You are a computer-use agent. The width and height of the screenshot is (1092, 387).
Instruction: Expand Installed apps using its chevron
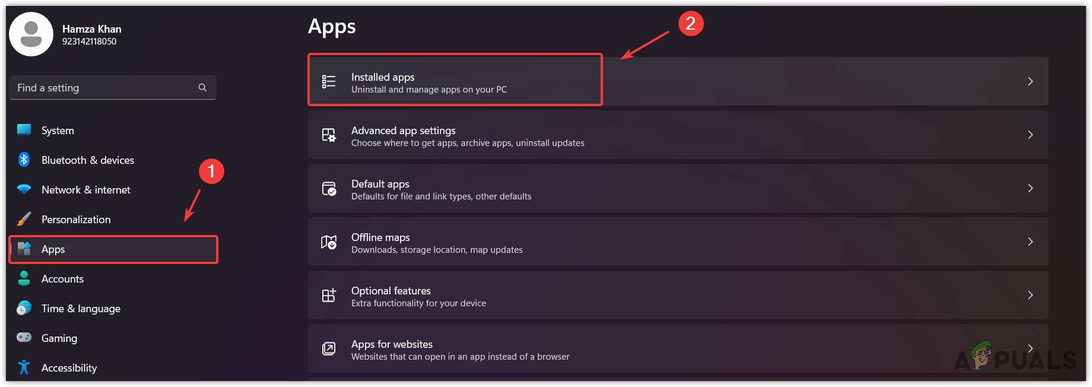(1030, 81)
